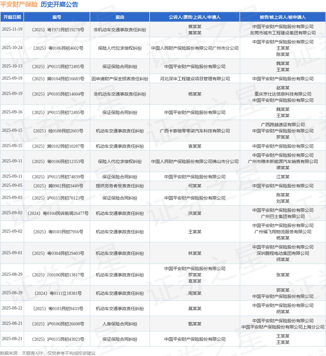Click case number (2025)粤0304民初29403号

coord(58,253)
